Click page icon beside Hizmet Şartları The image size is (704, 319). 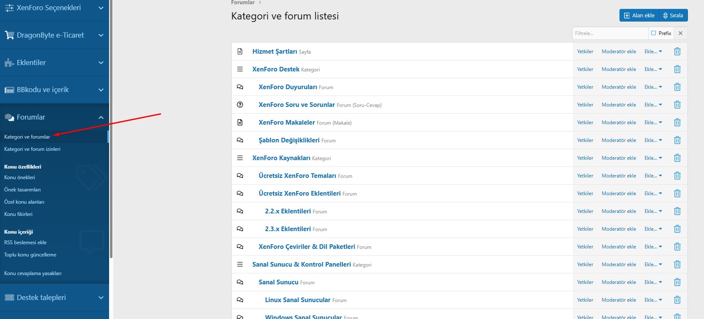click(240, 52)
